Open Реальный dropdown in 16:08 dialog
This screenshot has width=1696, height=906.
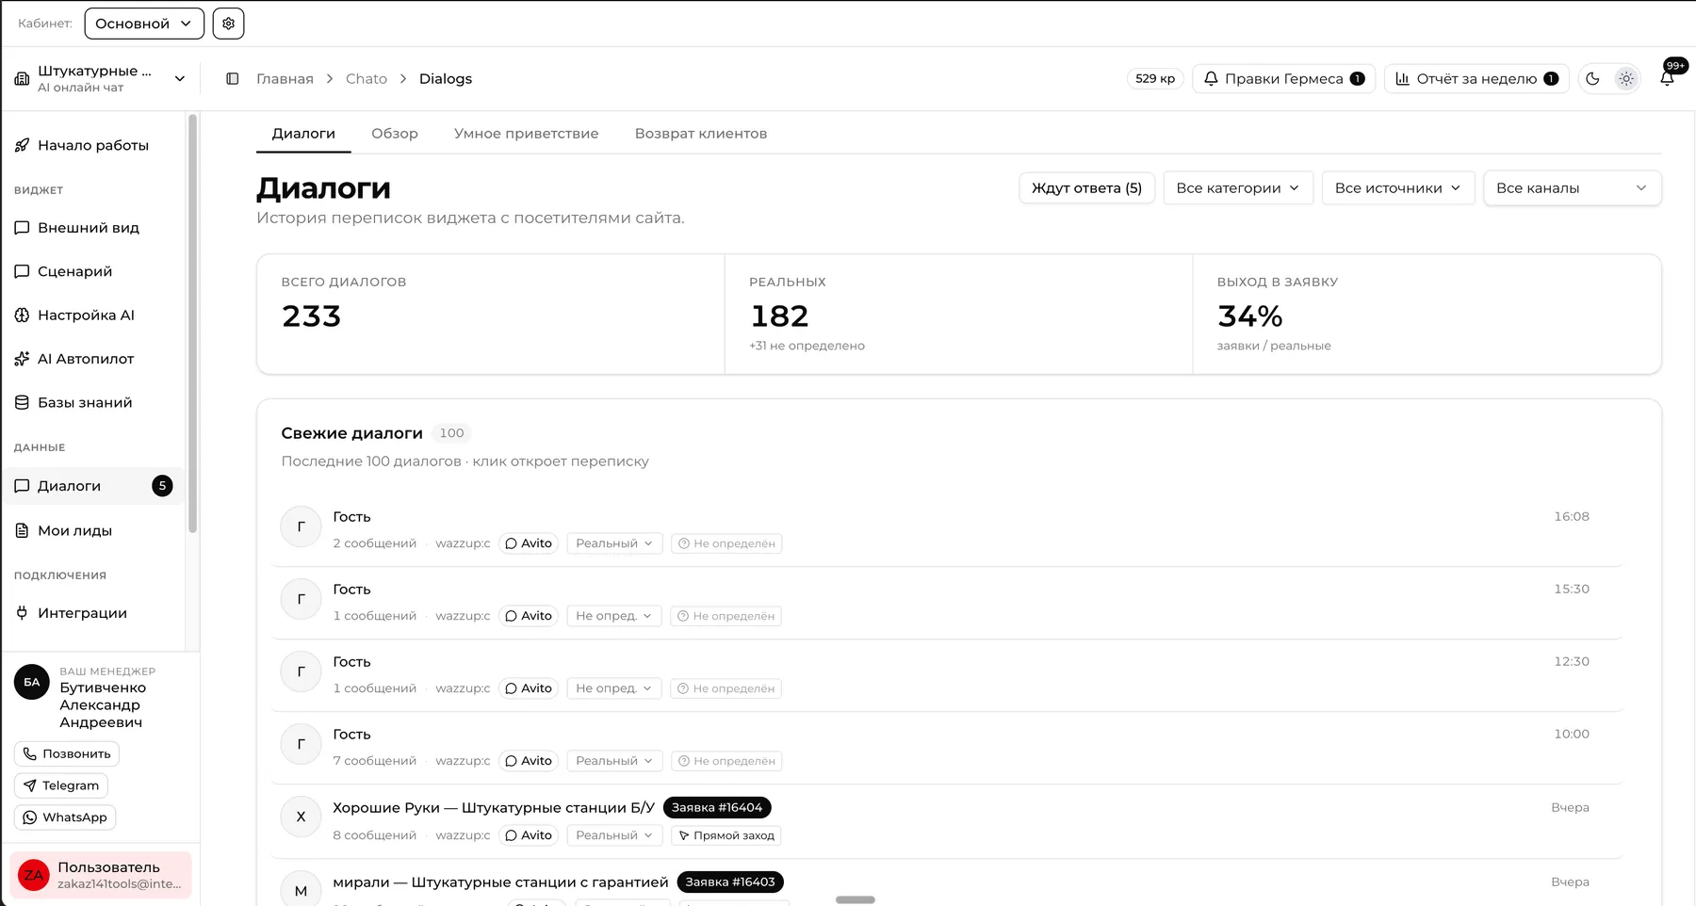[614, 543]
